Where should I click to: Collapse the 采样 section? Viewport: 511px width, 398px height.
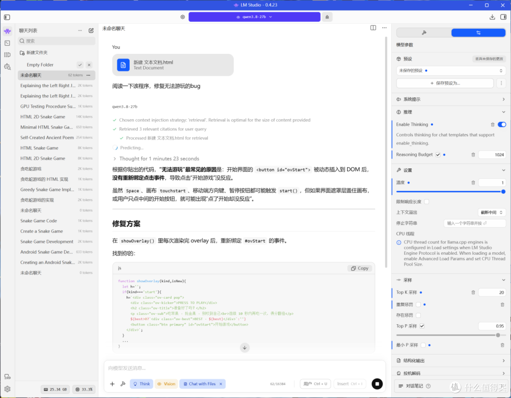[x=451, y=280]
